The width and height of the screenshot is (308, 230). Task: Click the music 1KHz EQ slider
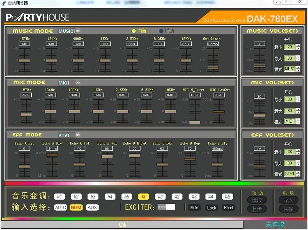click(x=105, y=60)
